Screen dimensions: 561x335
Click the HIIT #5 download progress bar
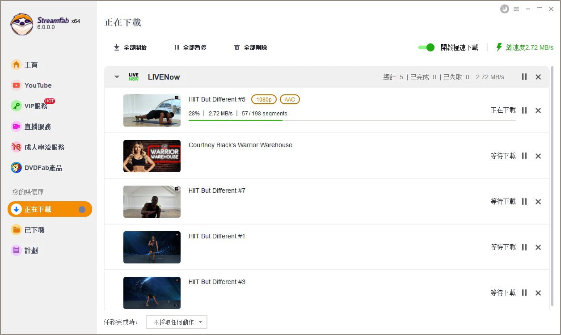352,120
